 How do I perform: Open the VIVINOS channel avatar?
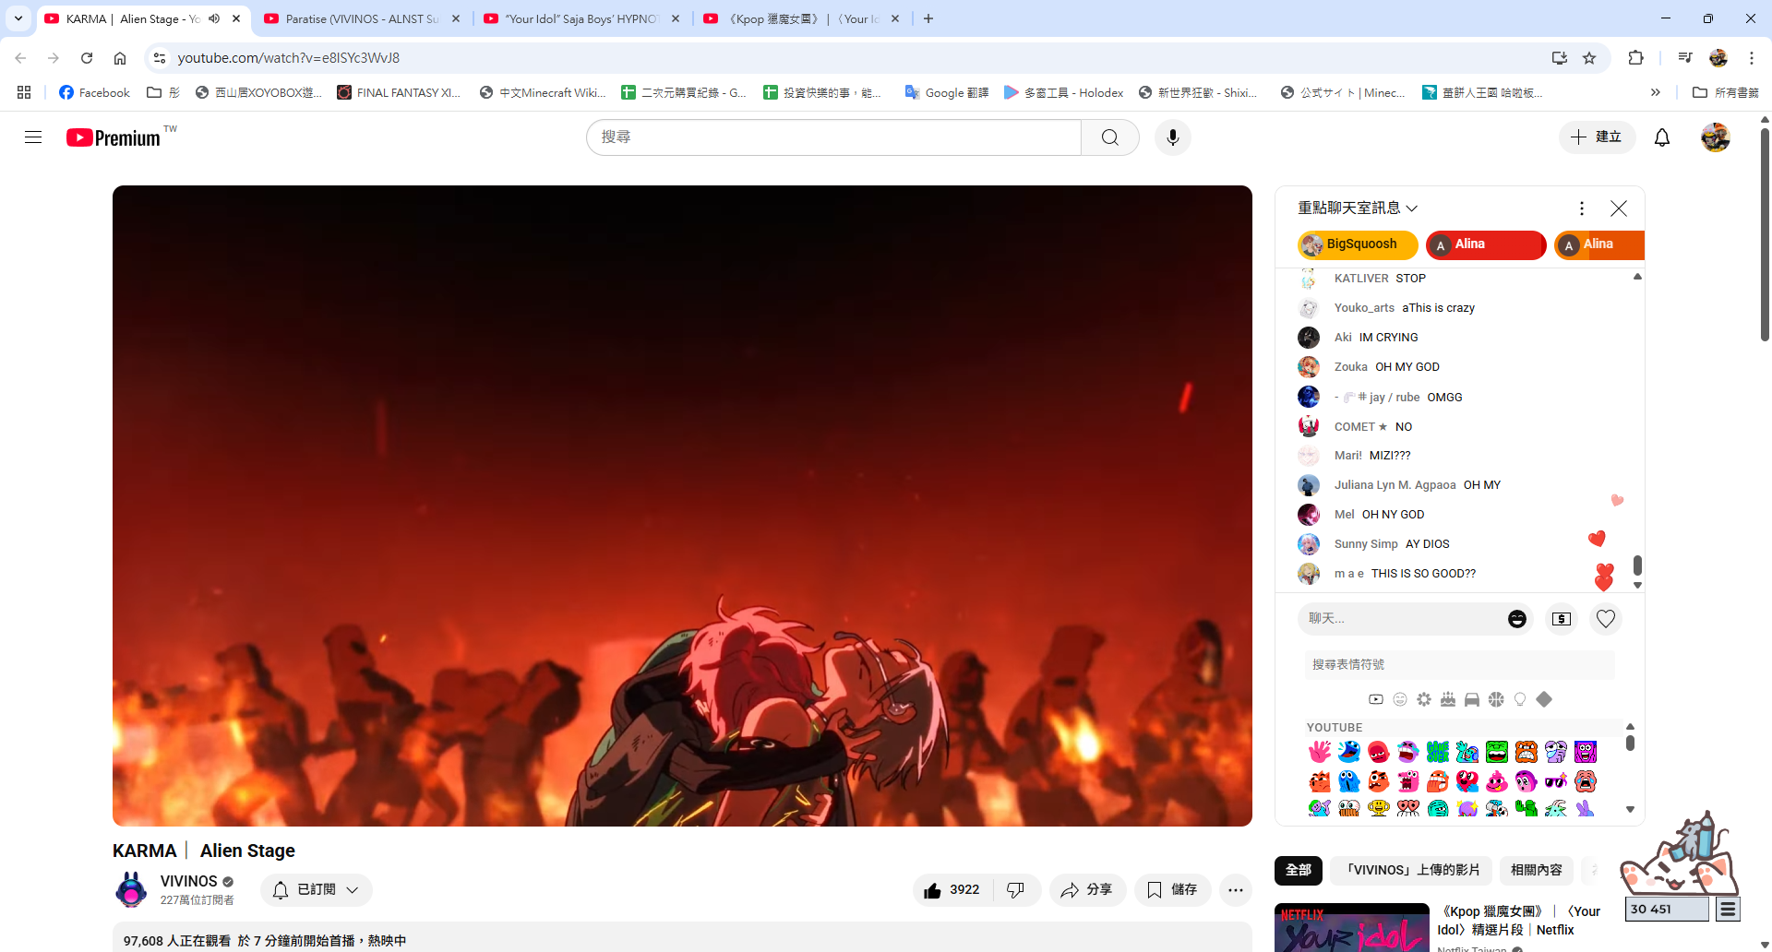pyautogui.click(x=131, y=890)
